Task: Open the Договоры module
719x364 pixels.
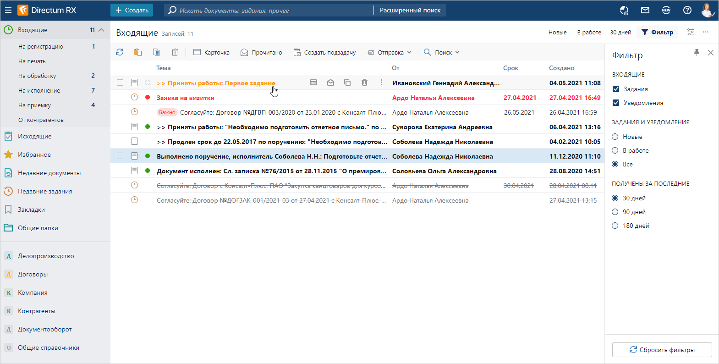Action: tap(33, 274)
